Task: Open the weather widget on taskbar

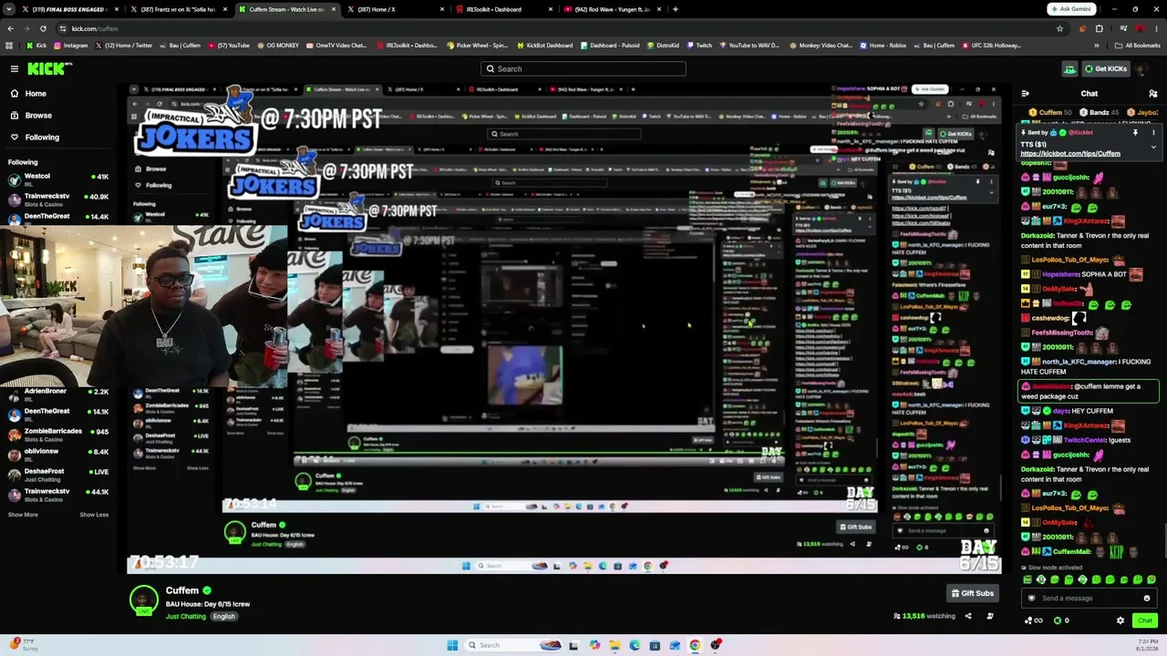Action: [x=22, y=645]
